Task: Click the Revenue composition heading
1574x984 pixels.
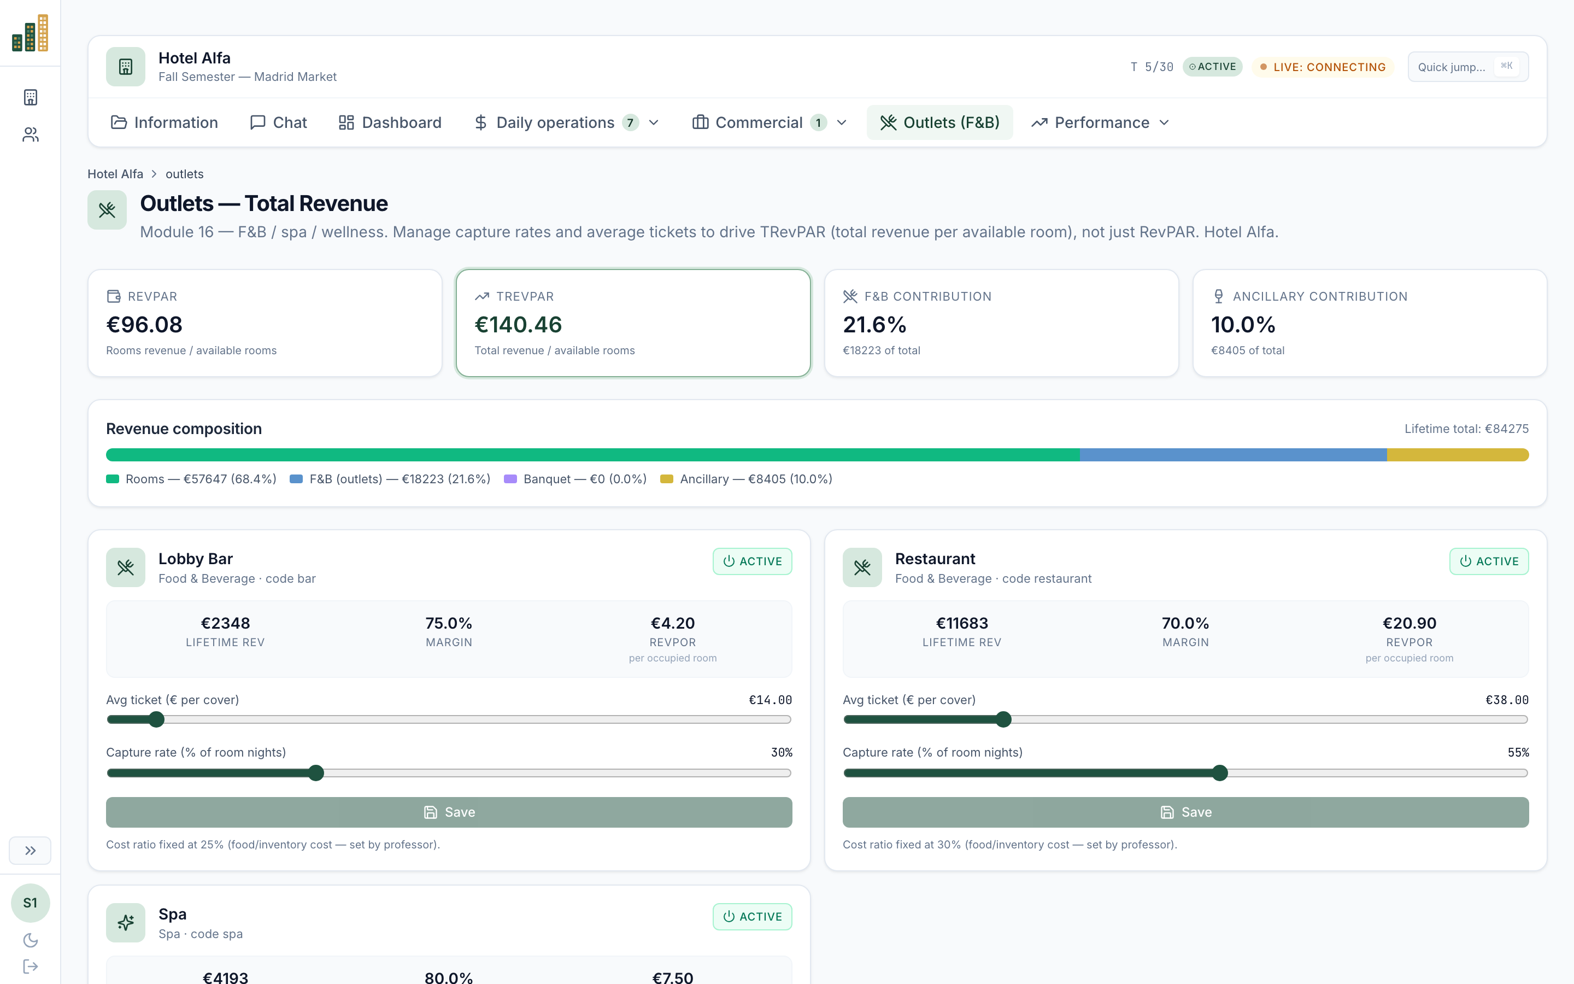Action: click(x=184, y=429)
